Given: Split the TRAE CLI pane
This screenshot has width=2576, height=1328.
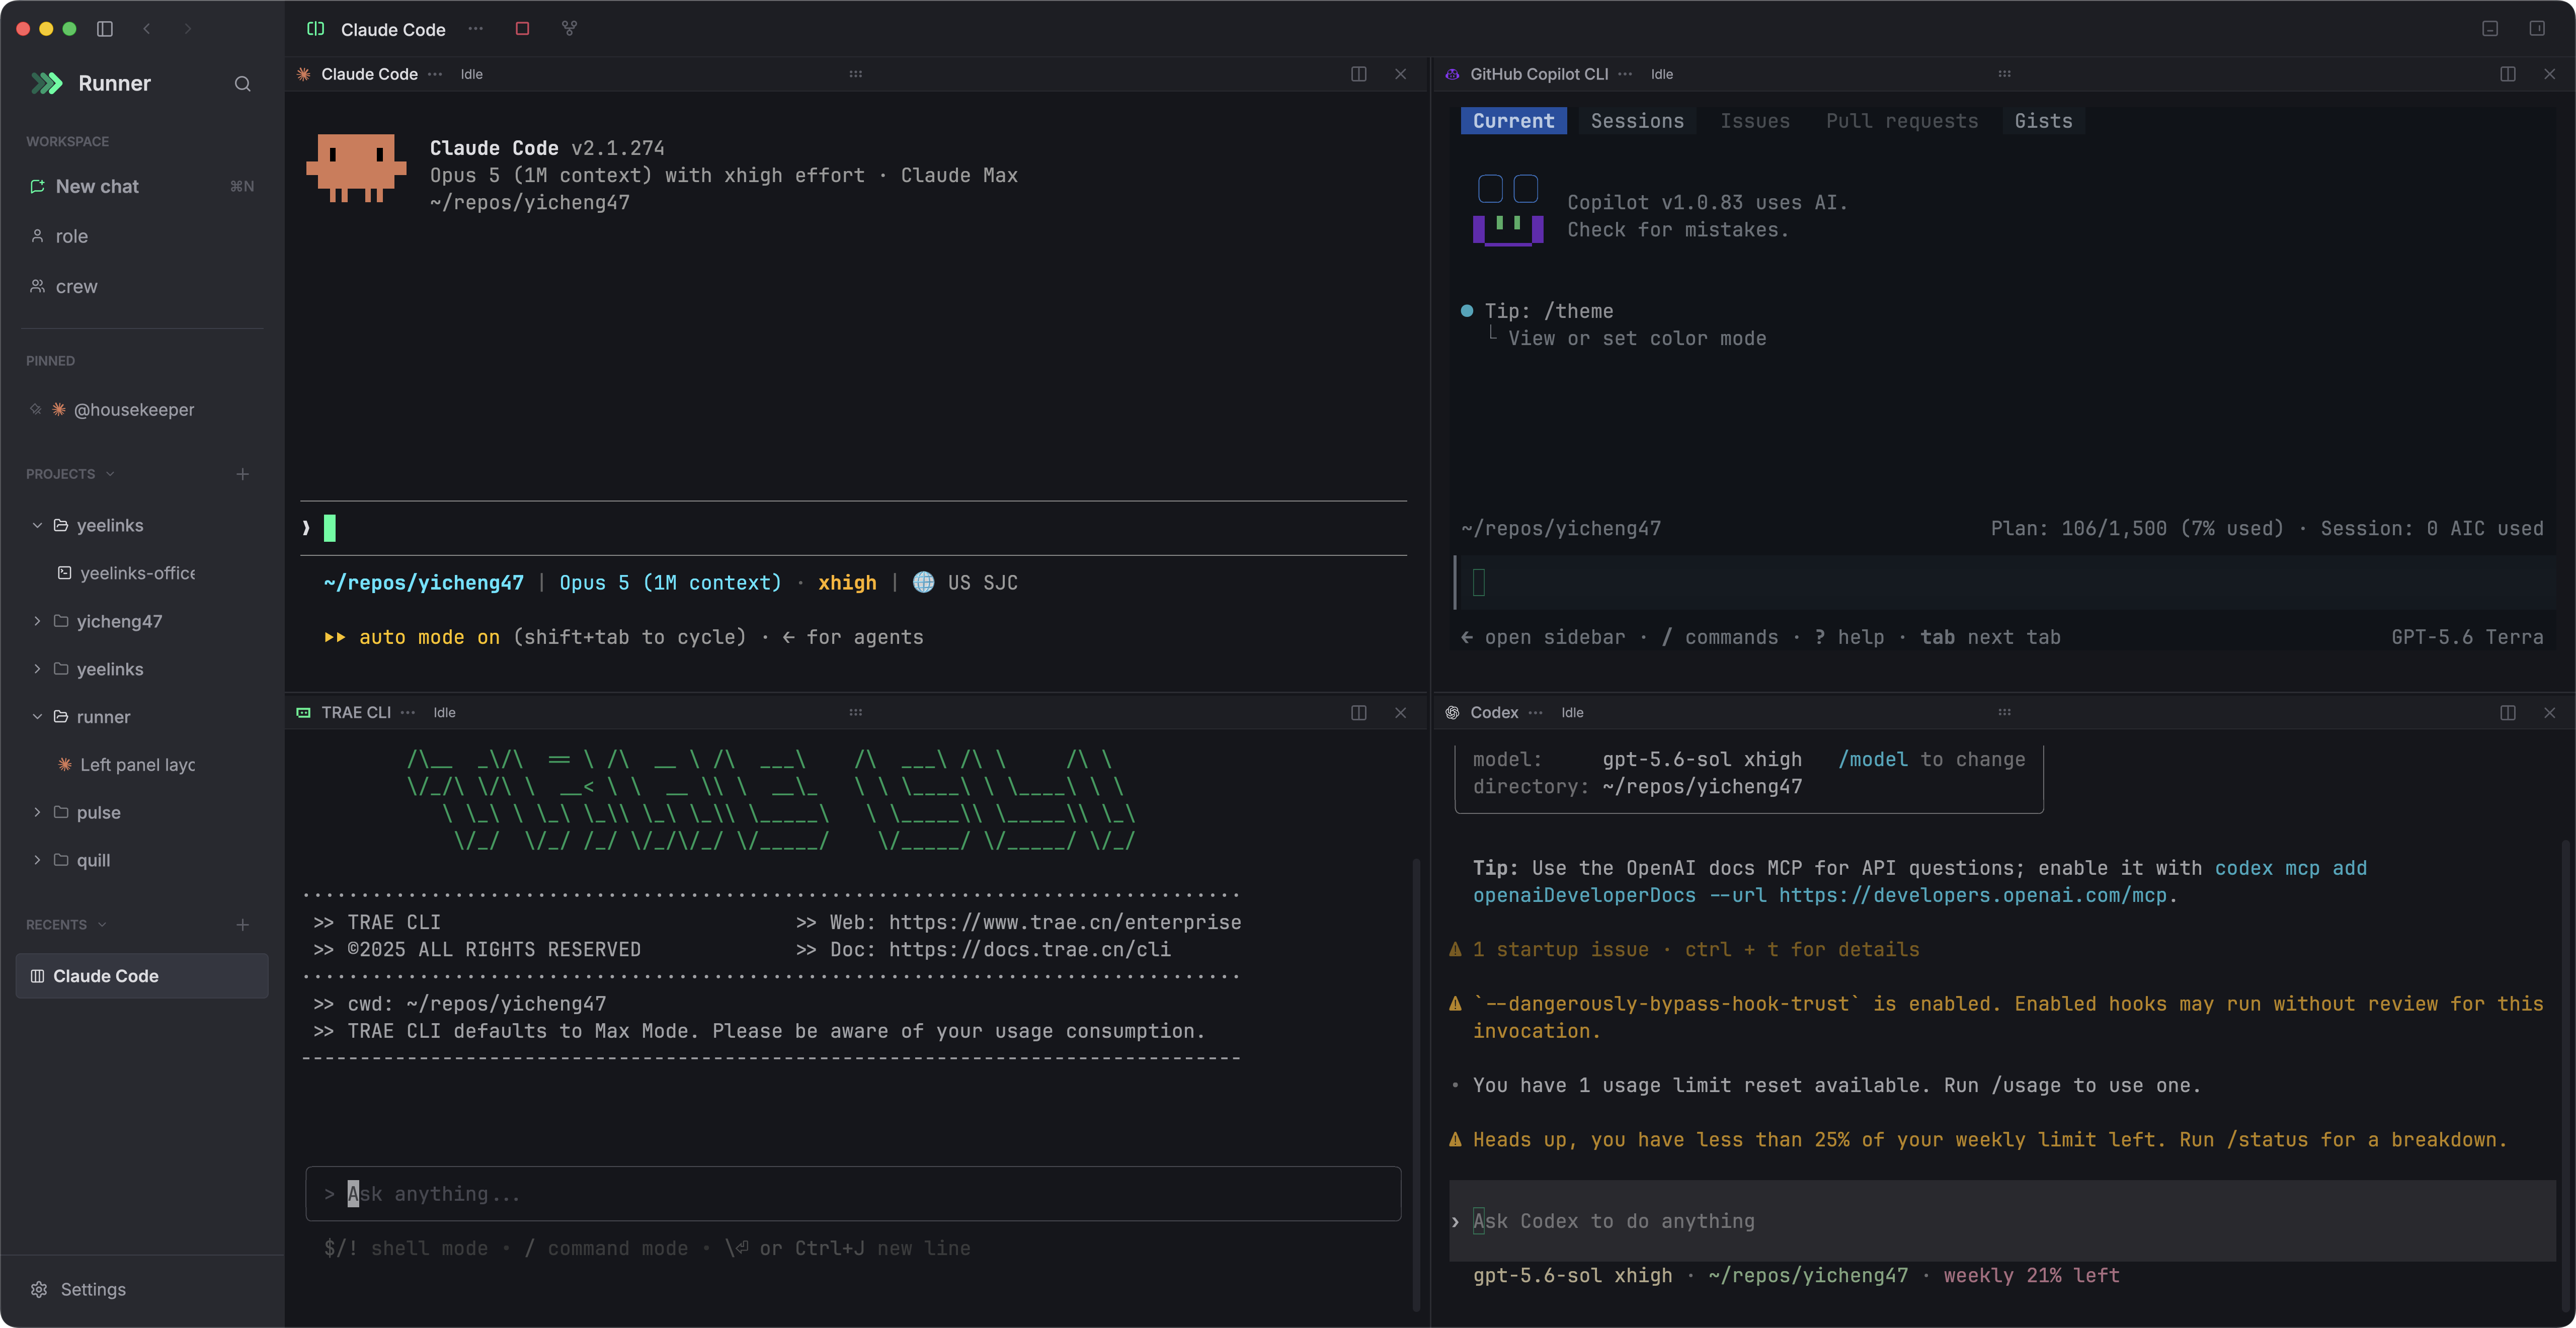Looking at the screenshot, I should pyautogui.click(x=1358, y=713).
